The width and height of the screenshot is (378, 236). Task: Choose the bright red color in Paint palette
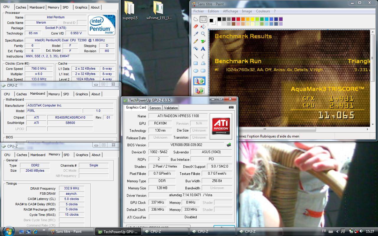pos(238,19)
